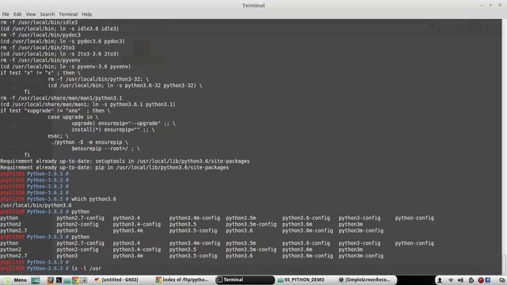Click the last panel launcher icon
Screen dimensions: 507x285
[x=83, y=280]
